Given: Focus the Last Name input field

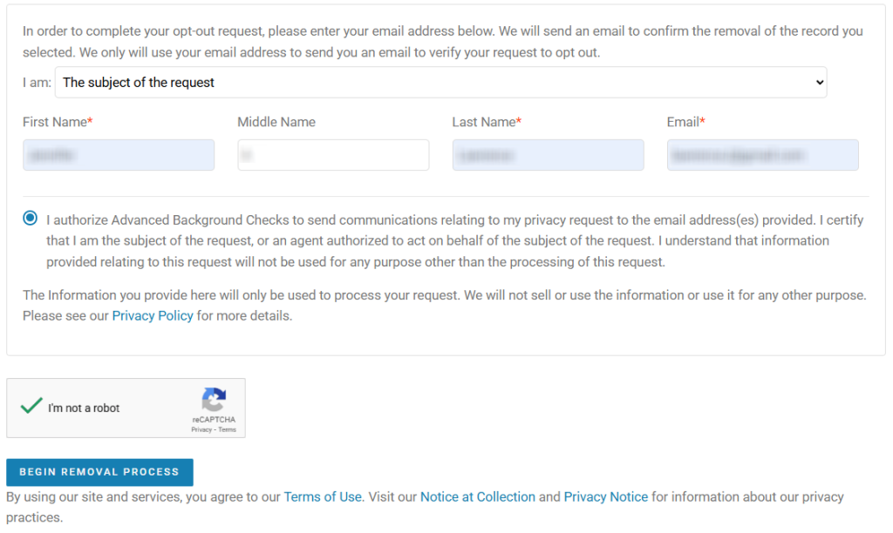Looking at the screenshot, I should pyautogui.click(x=548, y=155).
